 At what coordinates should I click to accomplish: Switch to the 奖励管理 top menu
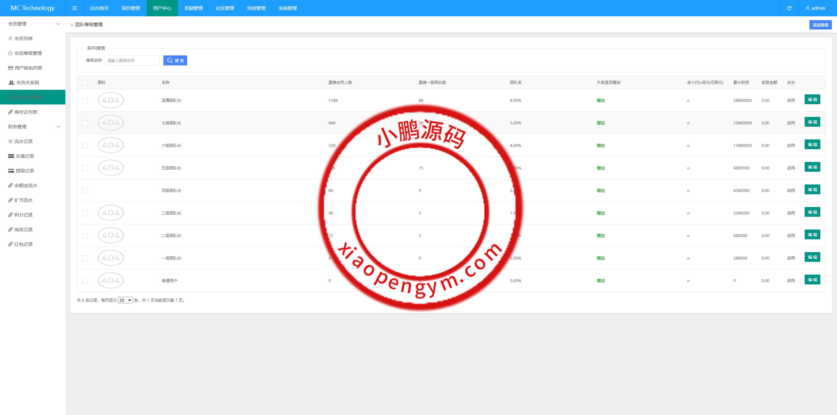coord(194,8)
